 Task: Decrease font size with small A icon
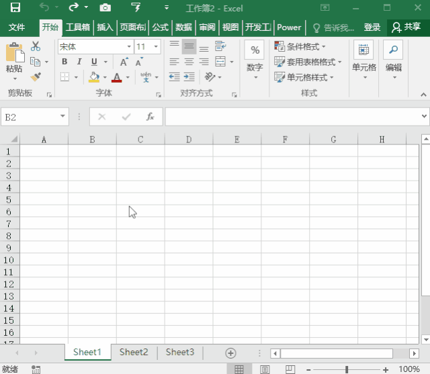139,62
